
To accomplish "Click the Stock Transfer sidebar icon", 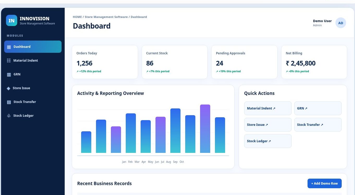I will [x=9, y=102].
